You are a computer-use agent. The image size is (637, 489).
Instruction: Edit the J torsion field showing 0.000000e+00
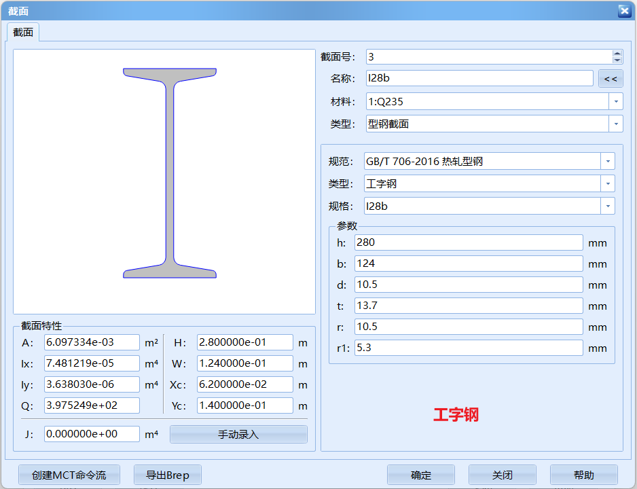point(92,433)
